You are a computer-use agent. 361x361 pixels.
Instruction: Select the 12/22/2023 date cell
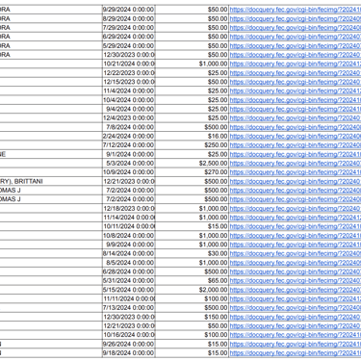(129, 73)
